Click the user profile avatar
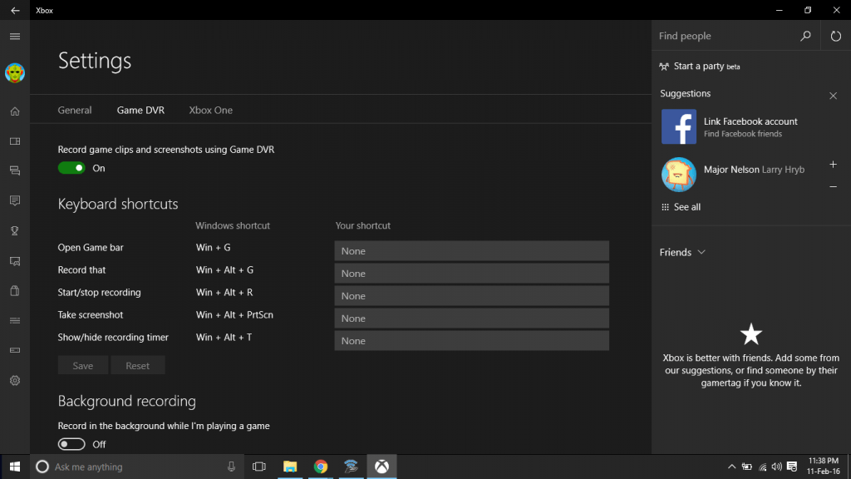This screenshot has height=479, width=851. 15,73
